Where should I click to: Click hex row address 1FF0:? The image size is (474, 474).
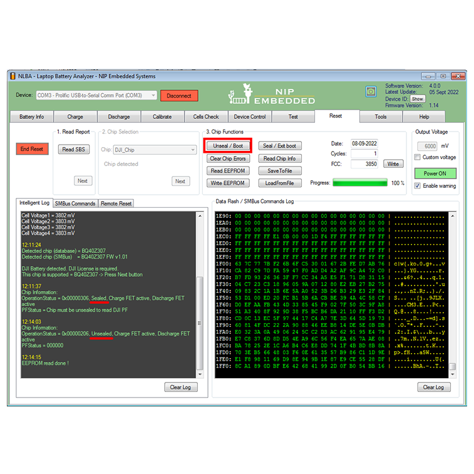click(x=224, y=366)
